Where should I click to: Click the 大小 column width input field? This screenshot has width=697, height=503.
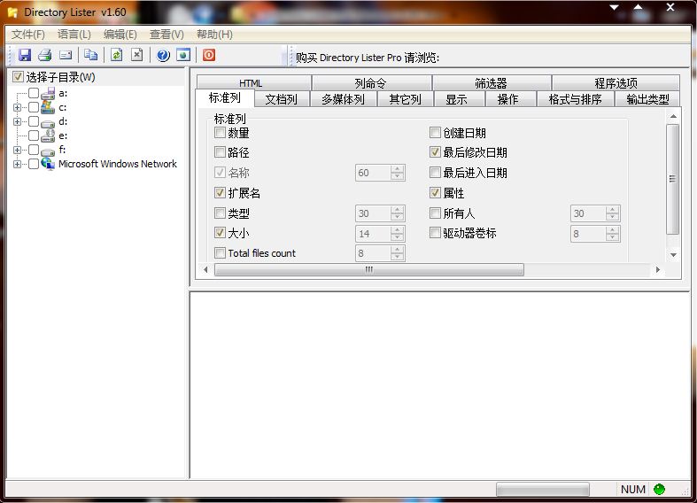(x=372, y=234)
